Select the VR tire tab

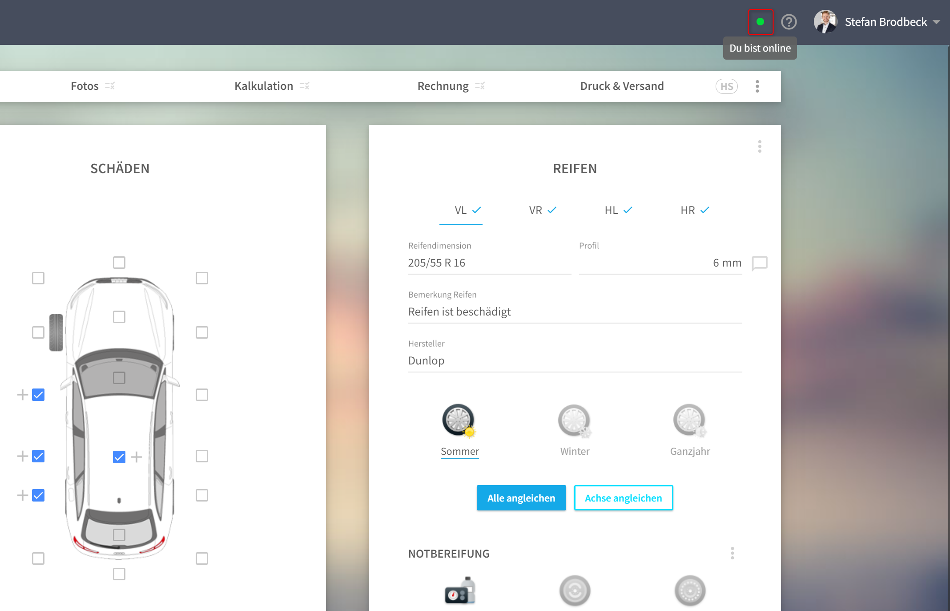[x=543, y=210]
